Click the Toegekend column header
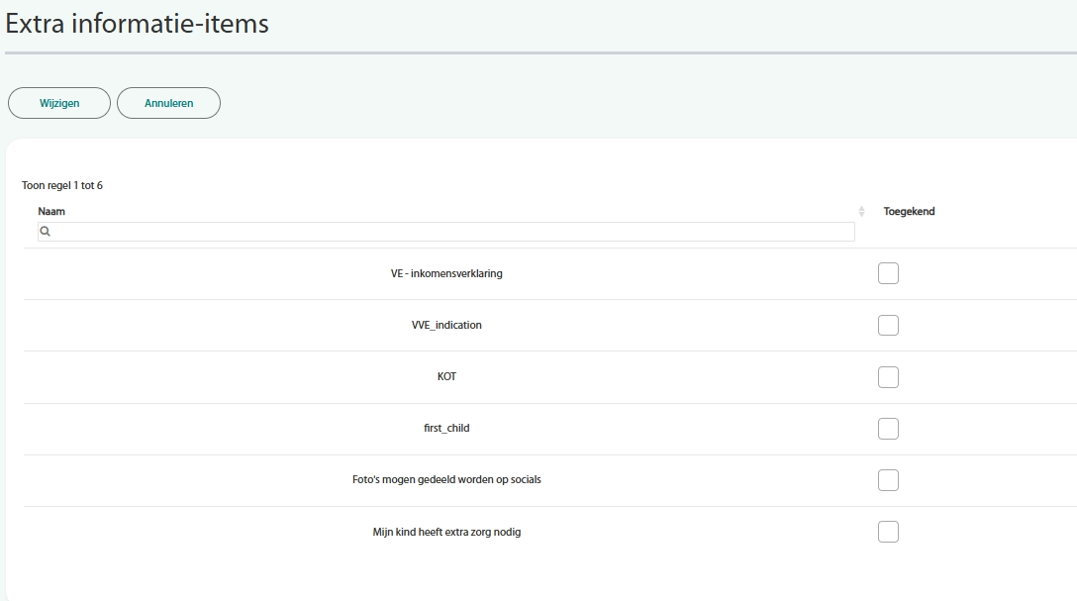Image resolution: width=1077 pixels, height=601 pixels. tap(909, 212)
